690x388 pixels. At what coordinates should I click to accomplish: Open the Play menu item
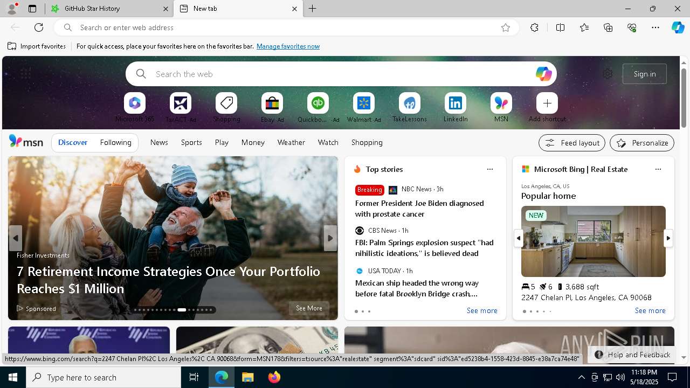click(x=222, y=142)
